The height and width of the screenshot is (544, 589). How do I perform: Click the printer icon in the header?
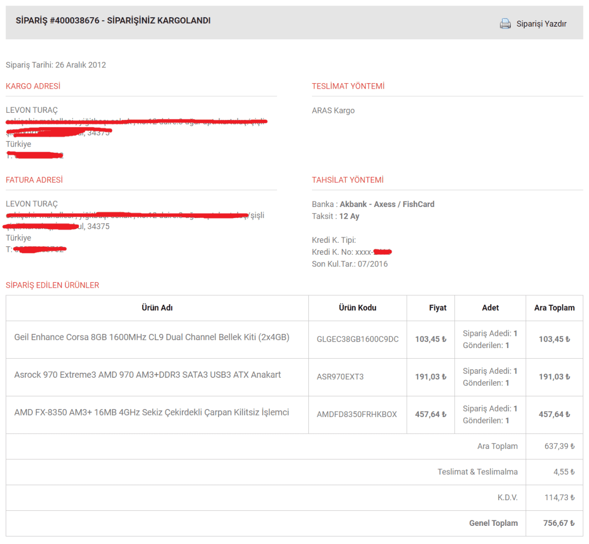click(x=505, y=24)
